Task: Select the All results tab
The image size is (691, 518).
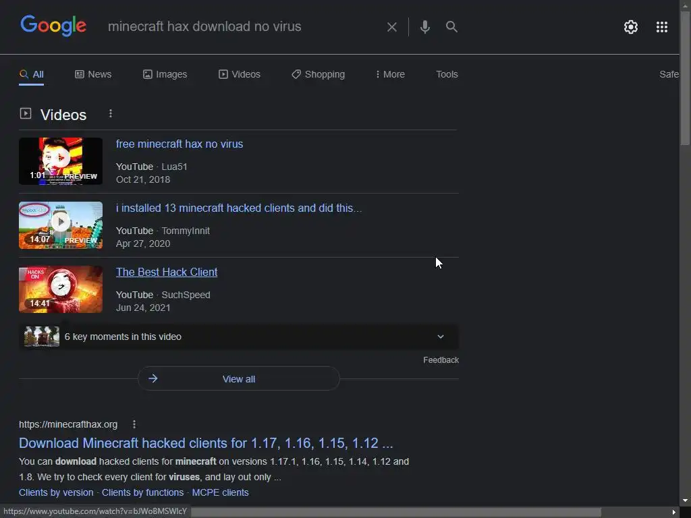Action: tap(31, 74)
